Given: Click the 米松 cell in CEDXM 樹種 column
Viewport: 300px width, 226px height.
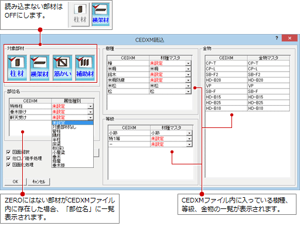Looking at the screenshot, I should tap(128, 86).
